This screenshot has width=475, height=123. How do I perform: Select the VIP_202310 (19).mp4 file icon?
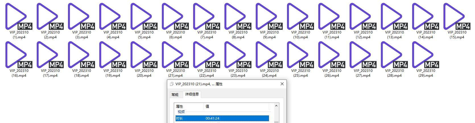point(113,55)
